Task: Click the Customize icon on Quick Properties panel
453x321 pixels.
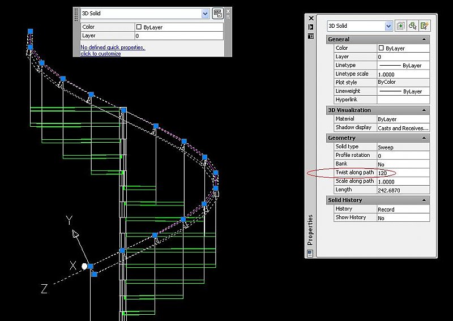Action: (x=217, y=14)
